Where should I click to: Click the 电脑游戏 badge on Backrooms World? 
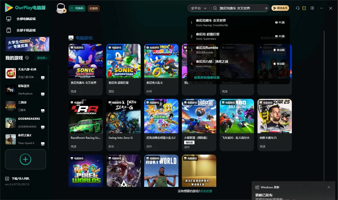click(x=190, y=158)
